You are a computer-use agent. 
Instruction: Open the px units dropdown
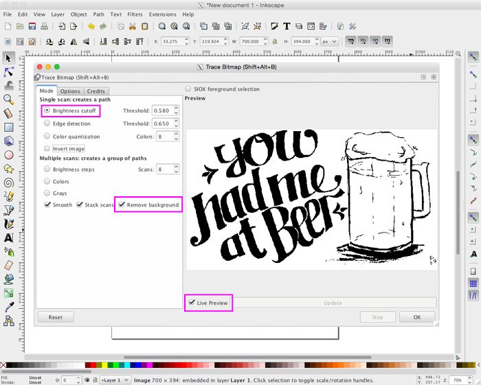tap(330, 41)
